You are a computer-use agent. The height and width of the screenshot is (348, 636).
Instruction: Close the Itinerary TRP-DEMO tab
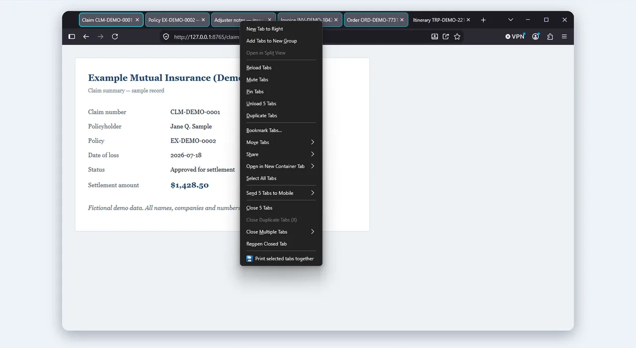pyautogui.click(x=468, y=20)
